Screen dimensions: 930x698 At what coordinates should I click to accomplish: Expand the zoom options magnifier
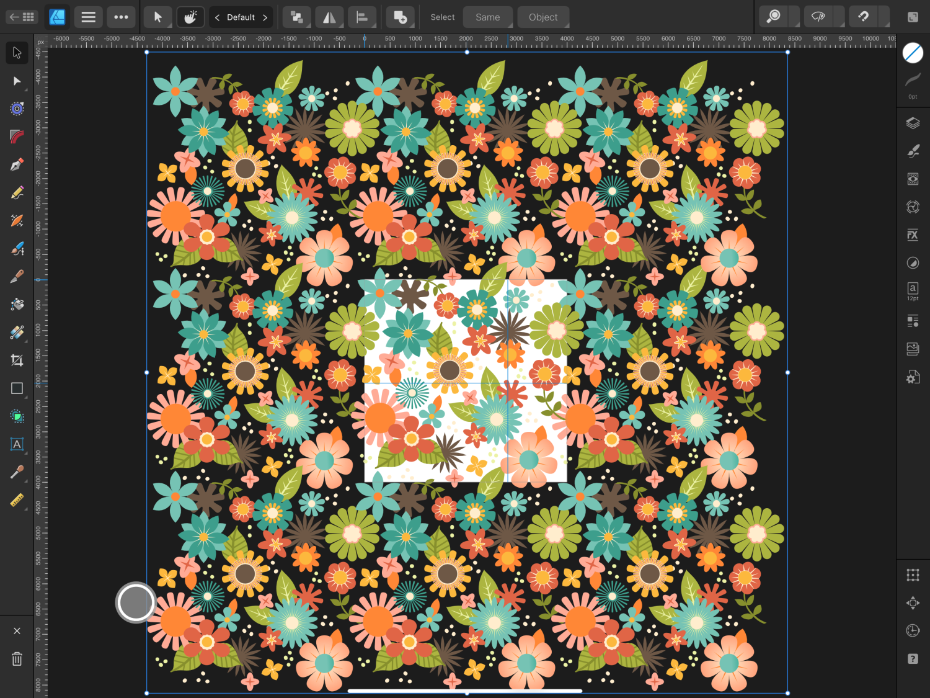coord(774,17)
